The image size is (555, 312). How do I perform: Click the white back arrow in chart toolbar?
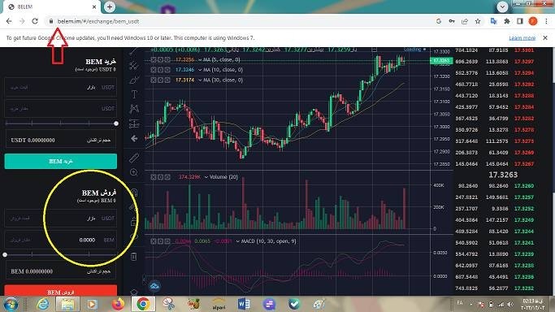134,138
